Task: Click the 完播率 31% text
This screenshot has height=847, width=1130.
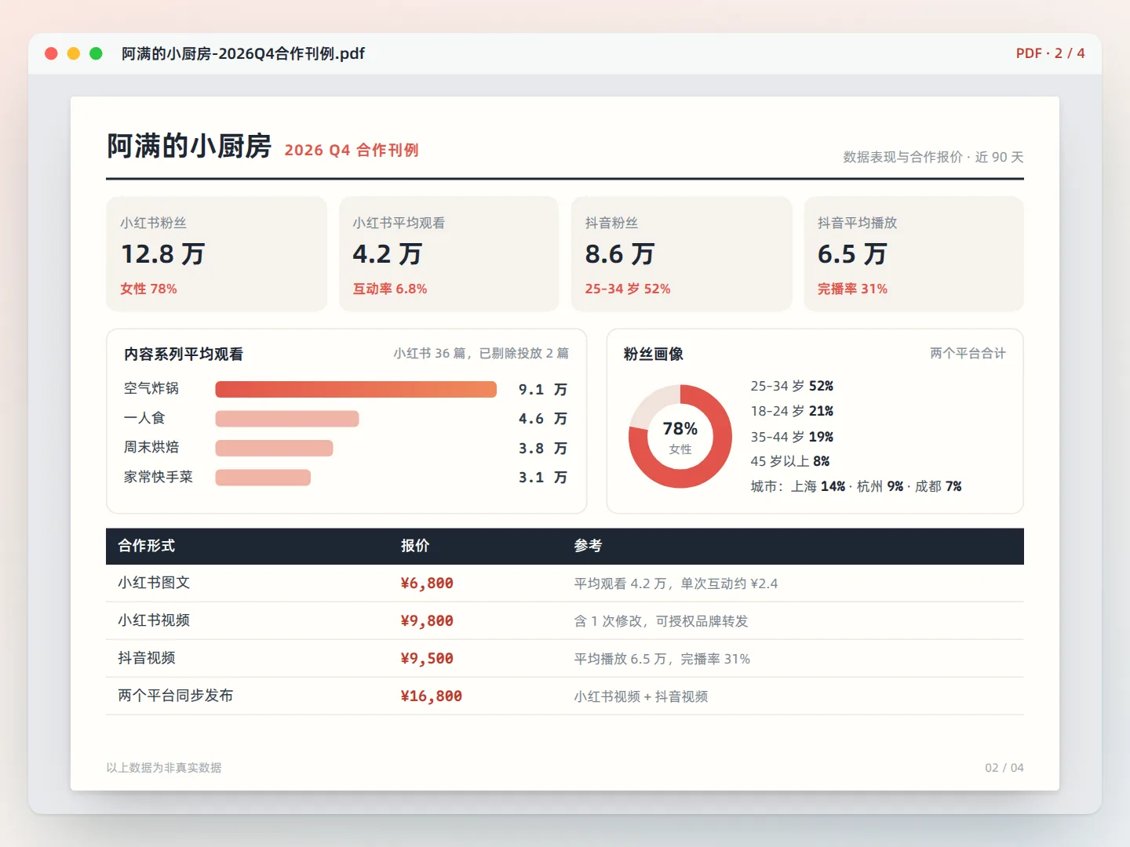Action: coord(852,289)
